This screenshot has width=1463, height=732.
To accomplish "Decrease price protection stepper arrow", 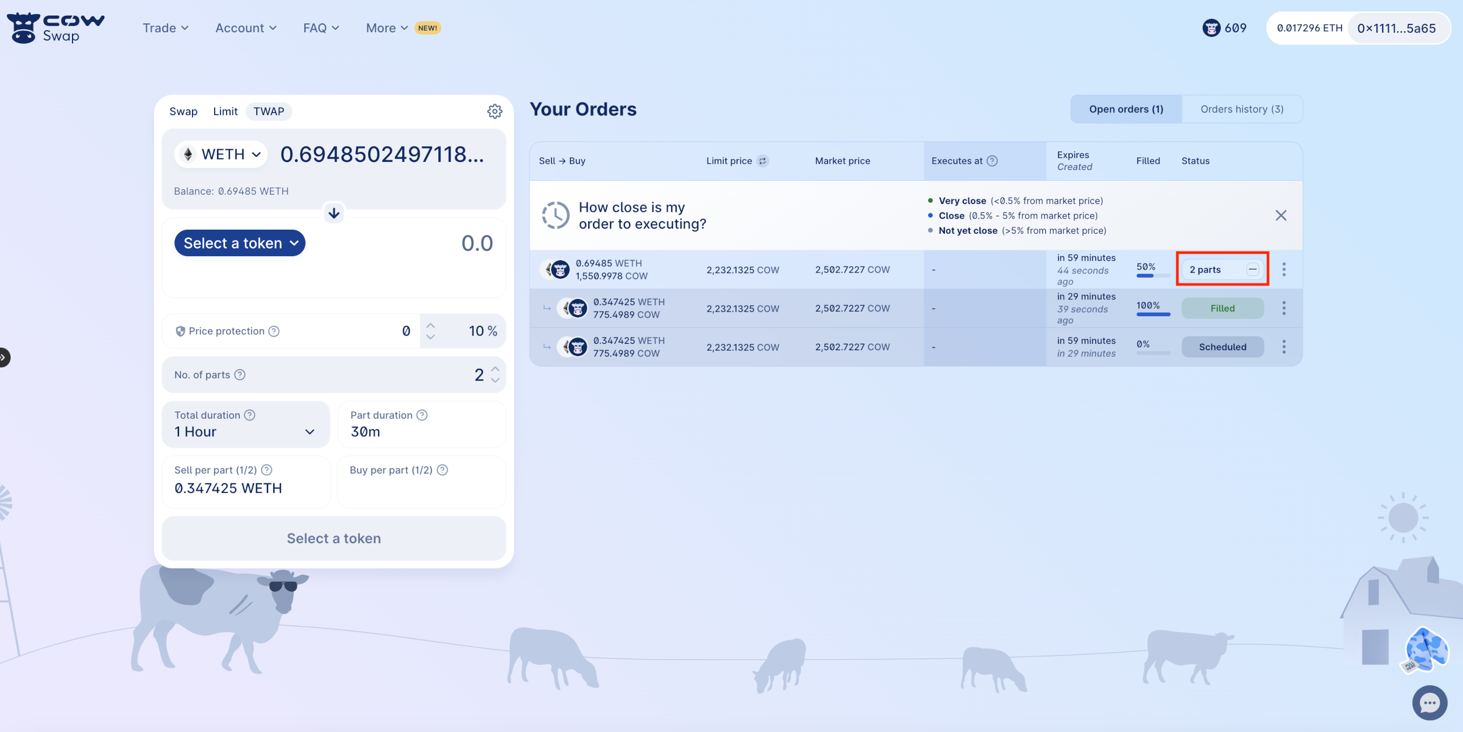I will pyautogui.click(x=431, y=337).
